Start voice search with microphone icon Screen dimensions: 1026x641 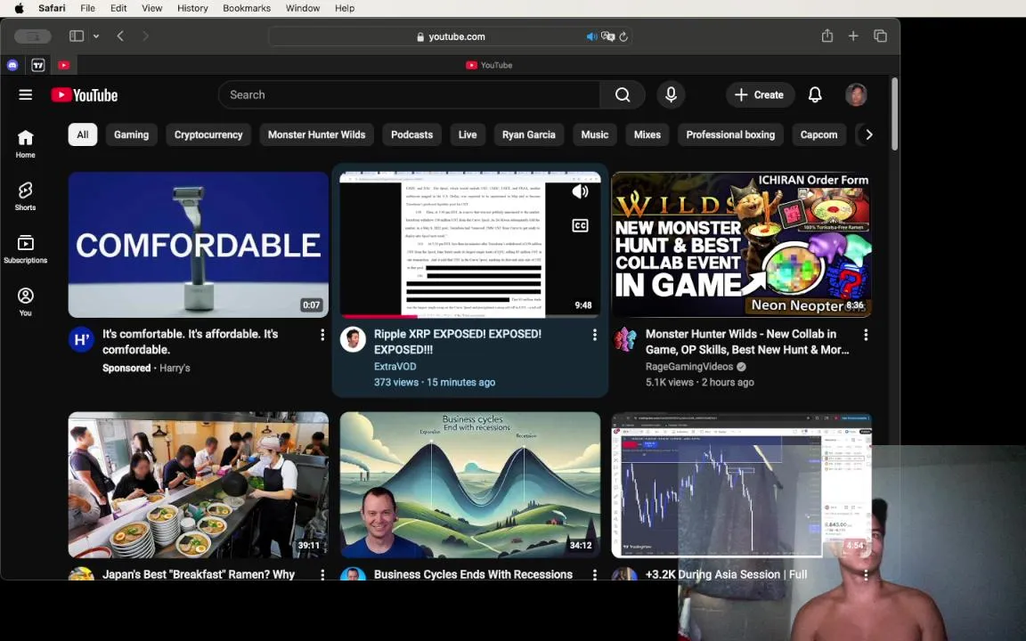671,95
